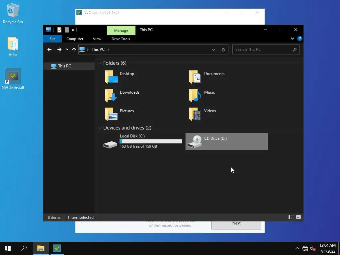Switch to the View ribbon tab
This screenshot has height=255, width=340.
click(97, 39)
